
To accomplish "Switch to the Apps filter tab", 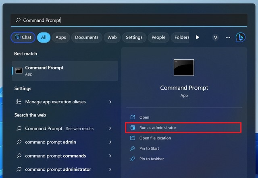I will (x=61, y=37).
